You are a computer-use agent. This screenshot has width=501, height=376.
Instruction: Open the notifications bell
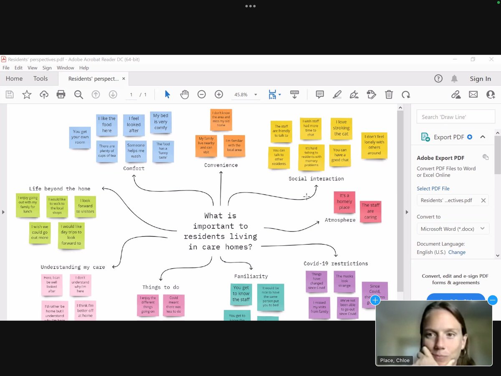(455, 79)
